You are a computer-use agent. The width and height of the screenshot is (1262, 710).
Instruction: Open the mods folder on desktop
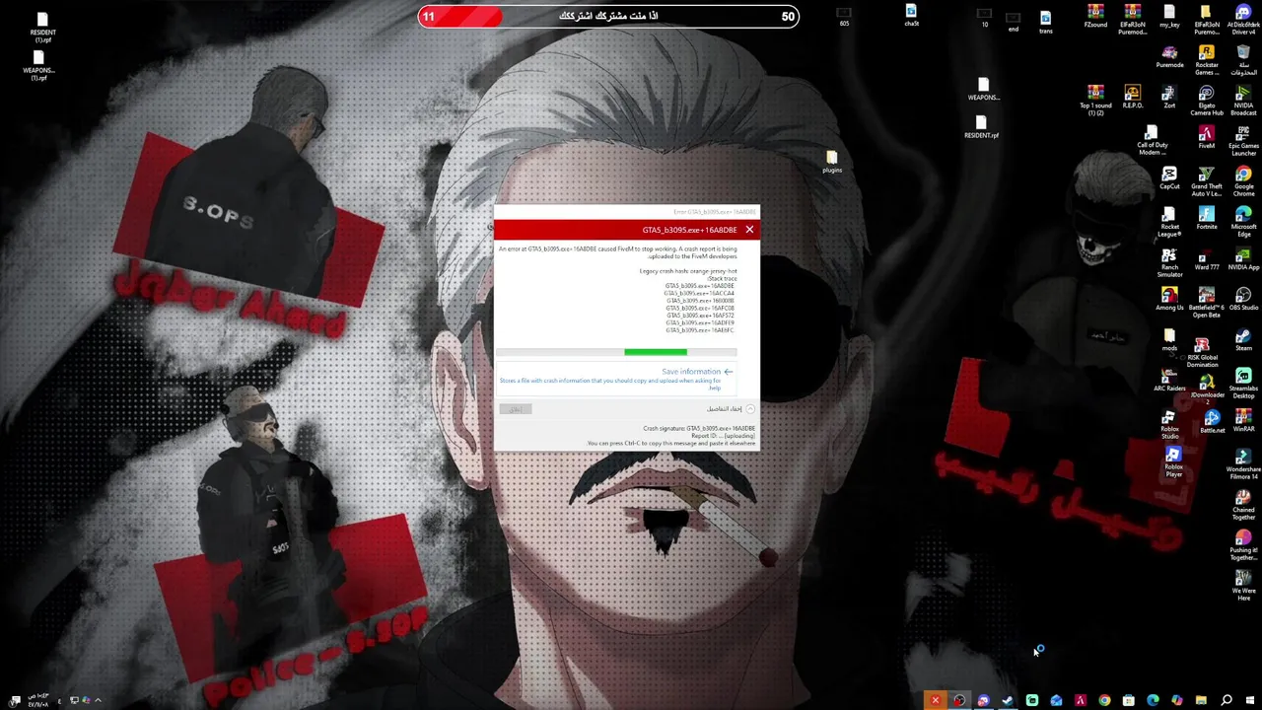click(x=1169, y=339)
